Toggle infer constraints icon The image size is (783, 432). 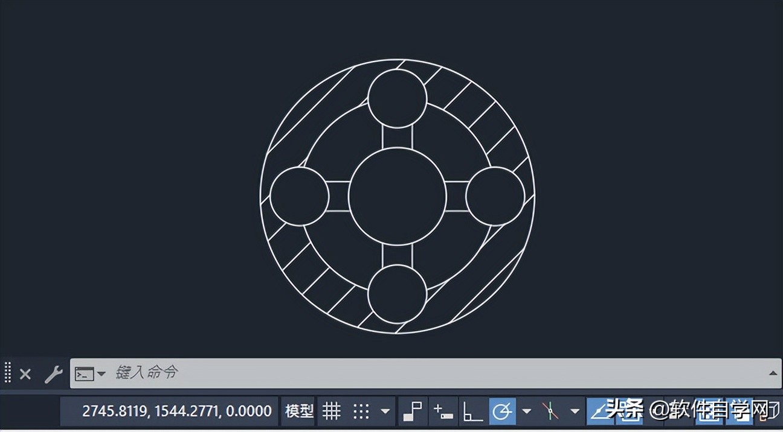[x=413, y=411]
